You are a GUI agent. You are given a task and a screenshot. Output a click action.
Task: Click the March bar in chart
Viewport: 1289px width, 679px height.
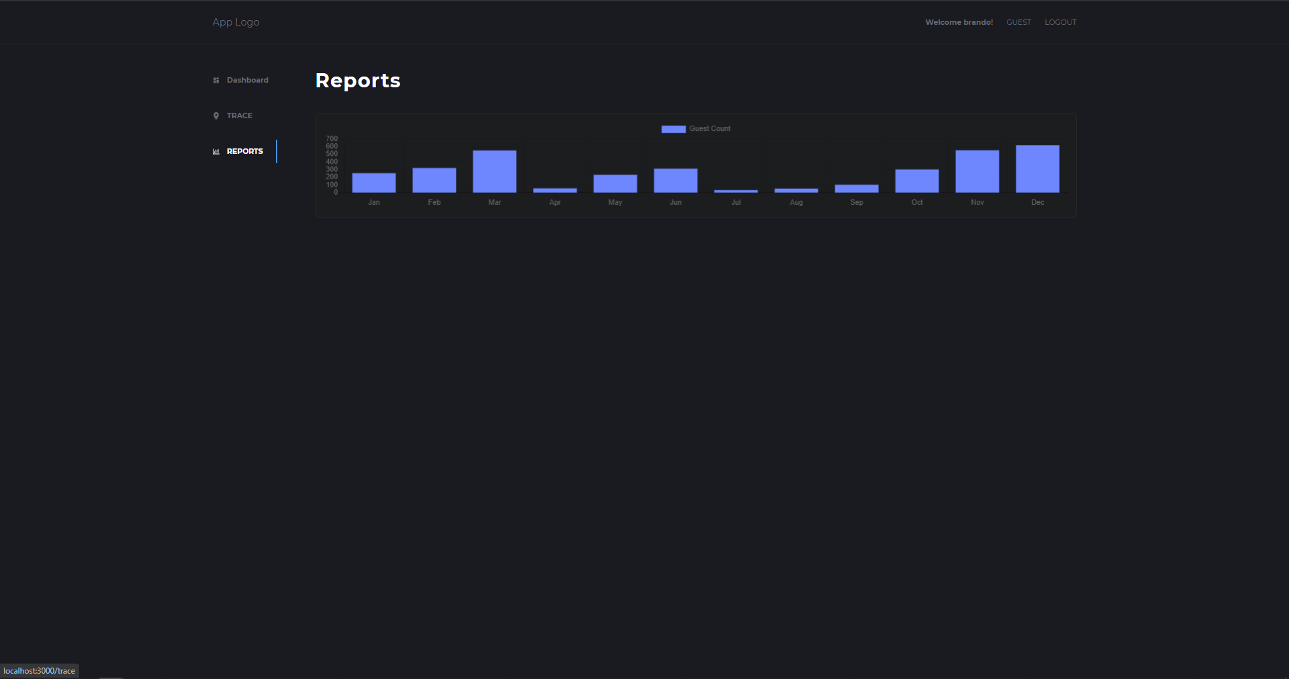[495, 171]
